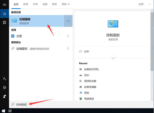Select the search box containing 控制面板
Image resolution: width=154 pixels, height=113 pixels.
81,105
